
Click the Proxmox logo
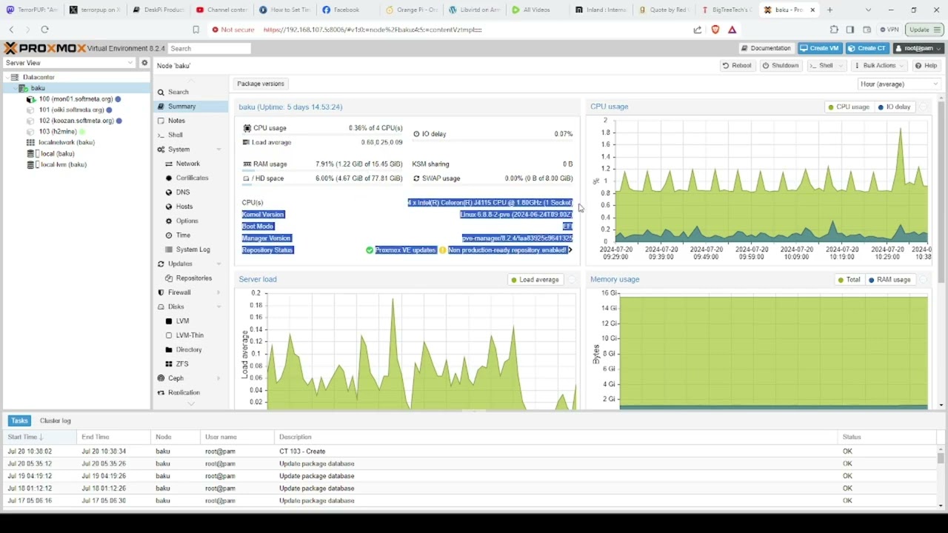click(x=44, y=48)
